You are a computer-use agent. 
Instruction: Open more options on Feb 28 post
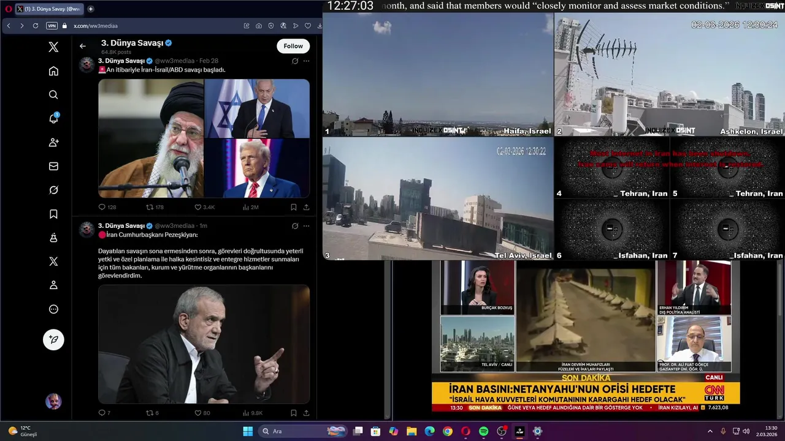(306, 61)
